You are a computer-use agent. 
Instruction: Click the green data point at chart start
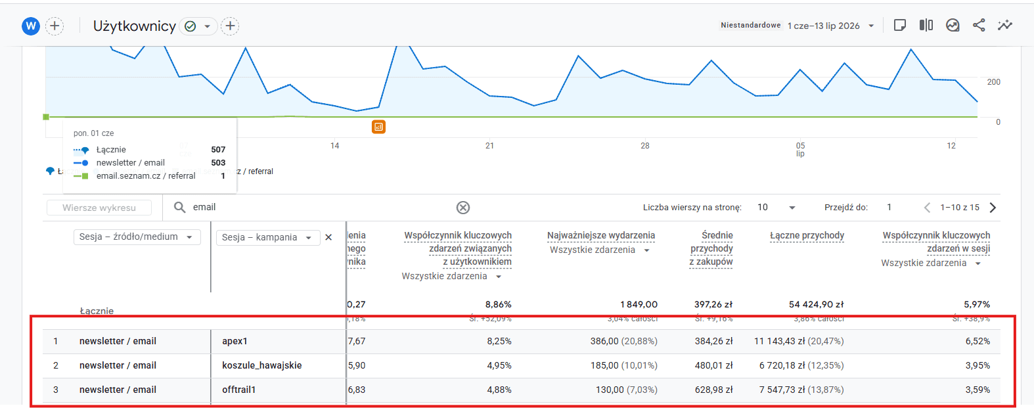pos(46,117)
